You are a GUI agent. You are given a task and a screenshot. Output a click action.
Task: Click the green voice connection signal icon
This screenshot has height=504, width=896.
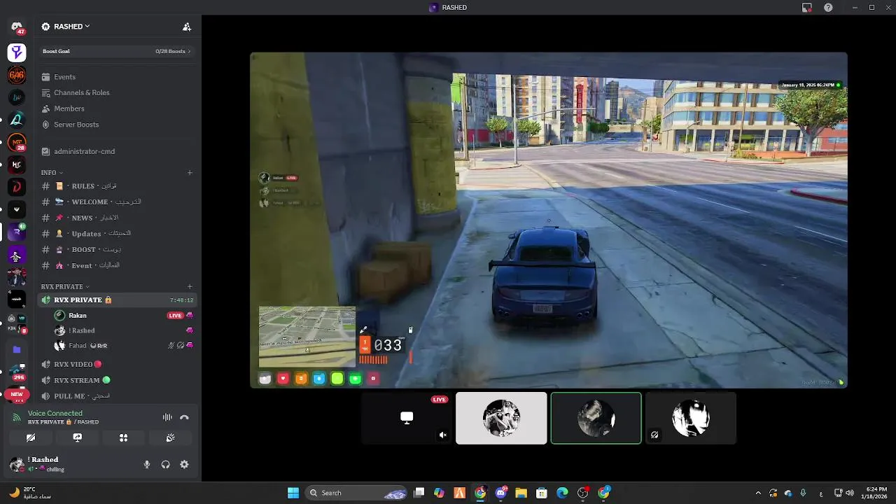[x=17, y=417]
